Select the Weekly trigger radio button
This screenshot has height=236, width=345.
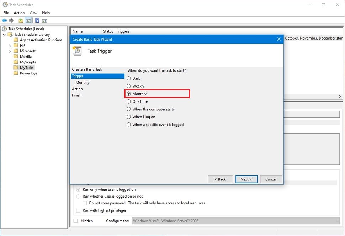pos(128,86)
